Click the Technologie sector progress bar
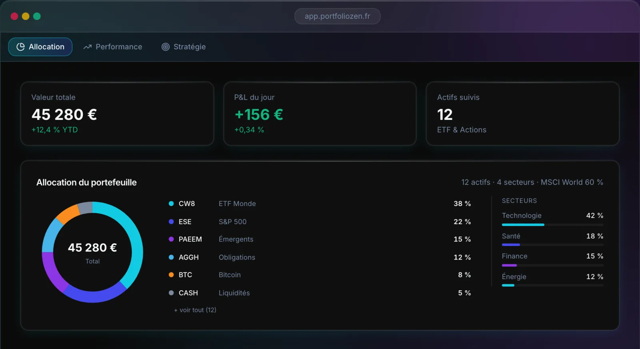Image resolution: width=640 pixels, height=349 pixels. coord(552,225)
